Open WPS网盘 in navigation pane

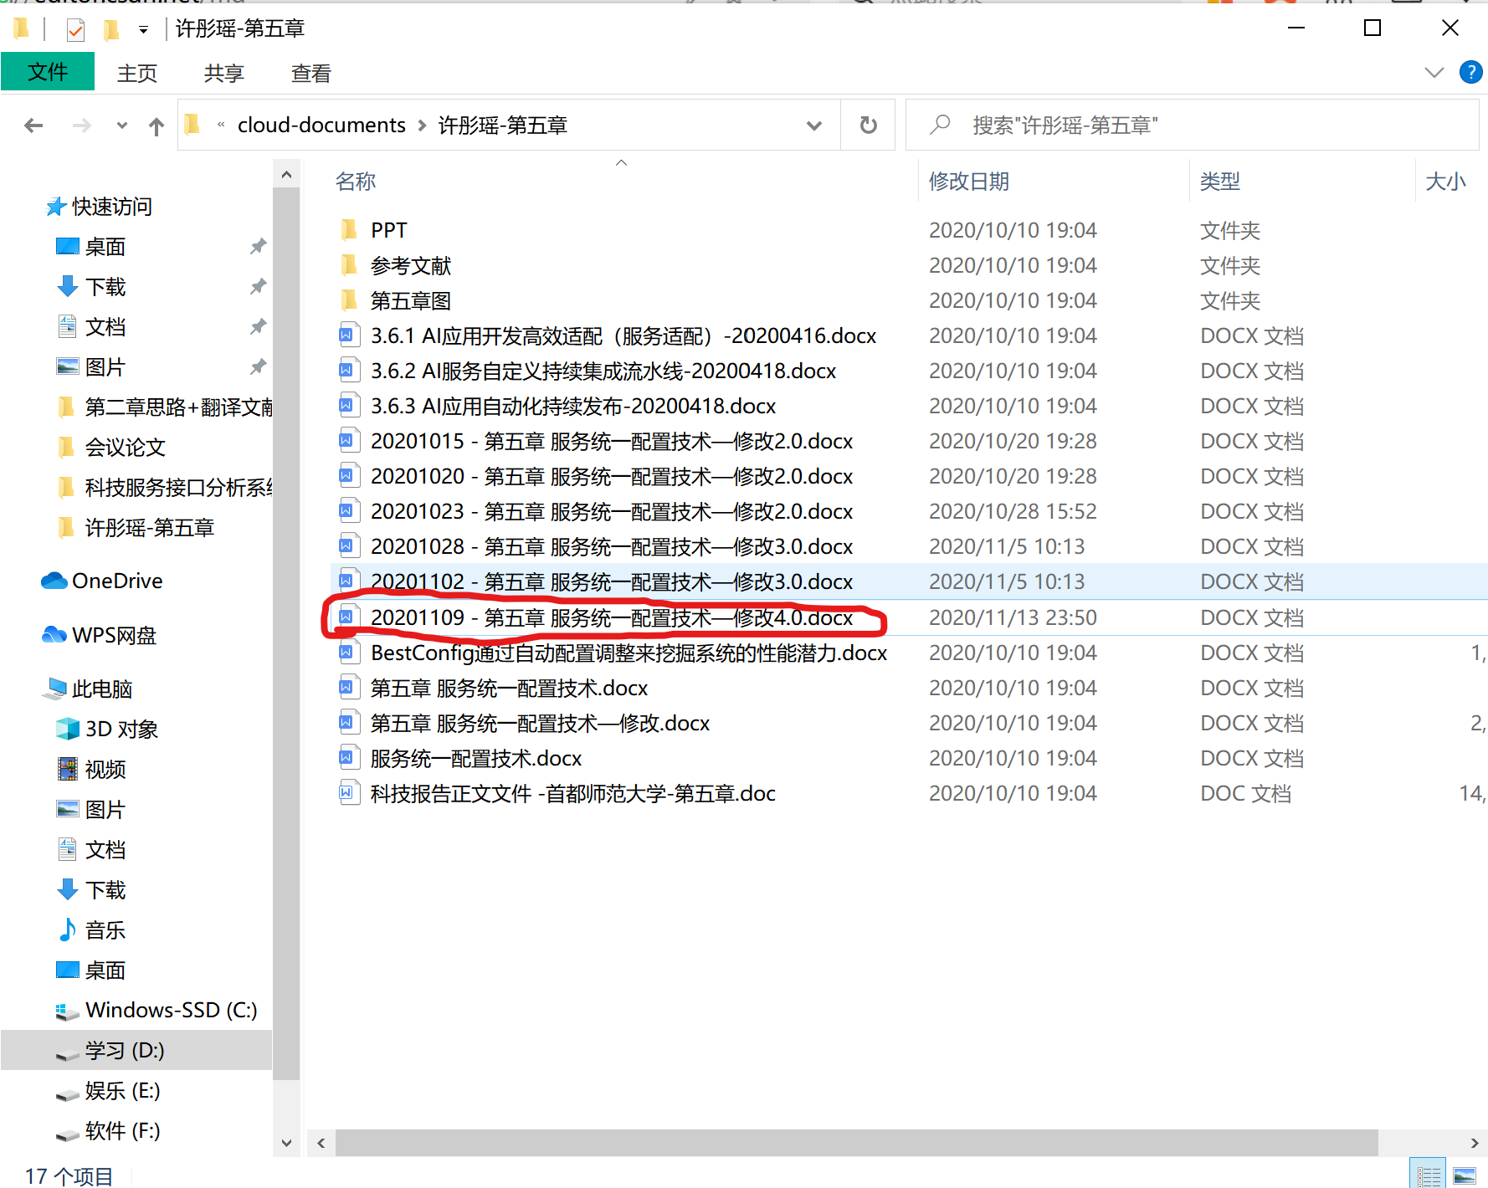click(x=115, y=635)
